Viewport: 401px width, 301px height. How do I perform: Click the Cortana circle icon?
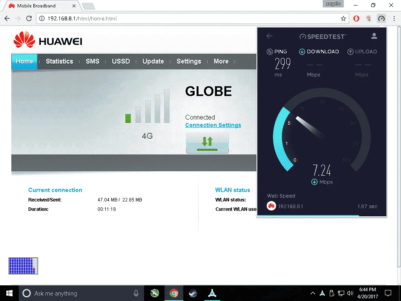click(27, 293)
